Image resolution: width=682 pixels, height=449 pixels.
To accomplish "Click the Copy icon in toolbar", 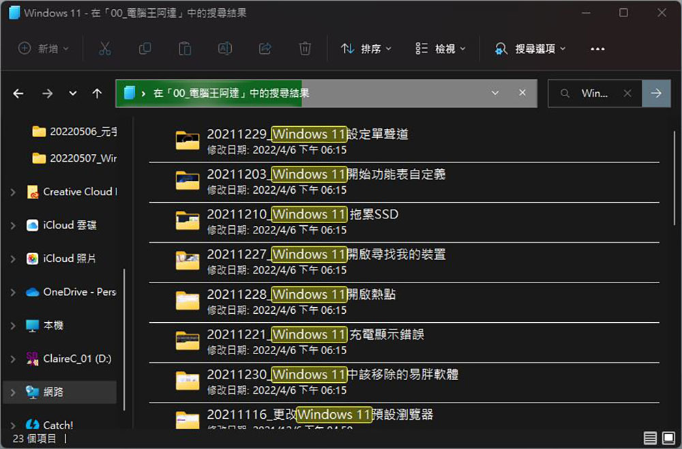I will (x=145, y=48).
